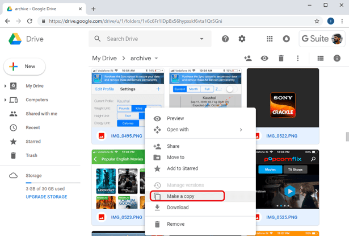Click the site lock icon
349x236 pixels.
pyautogui.click(x=43, y=21)
